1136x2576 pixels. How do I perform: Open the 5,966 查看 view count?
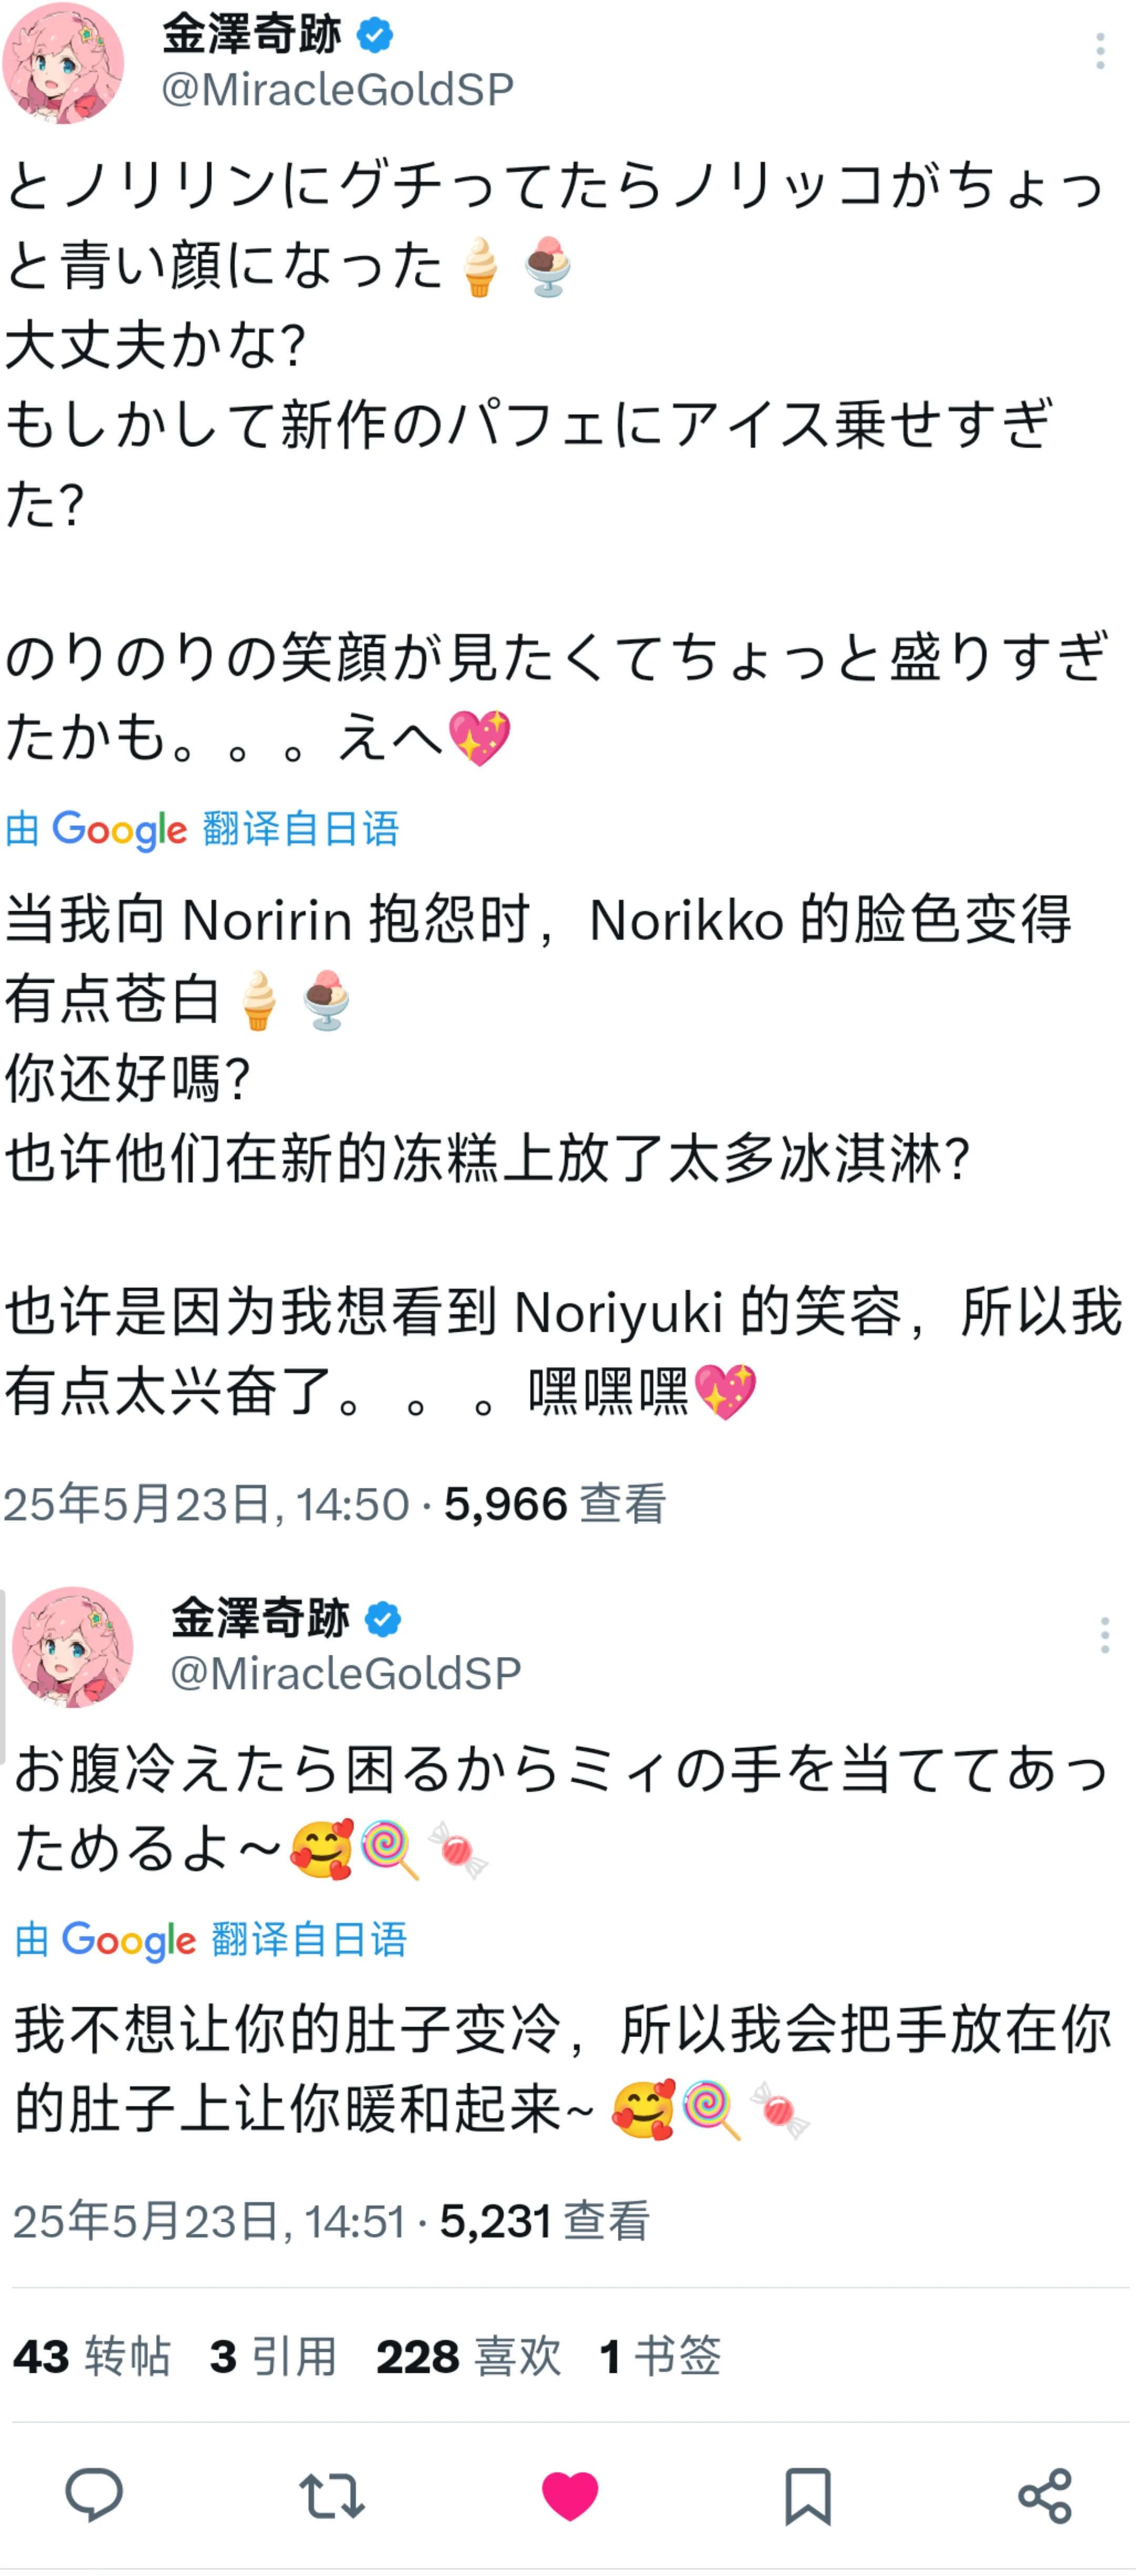pos(554,1504)
